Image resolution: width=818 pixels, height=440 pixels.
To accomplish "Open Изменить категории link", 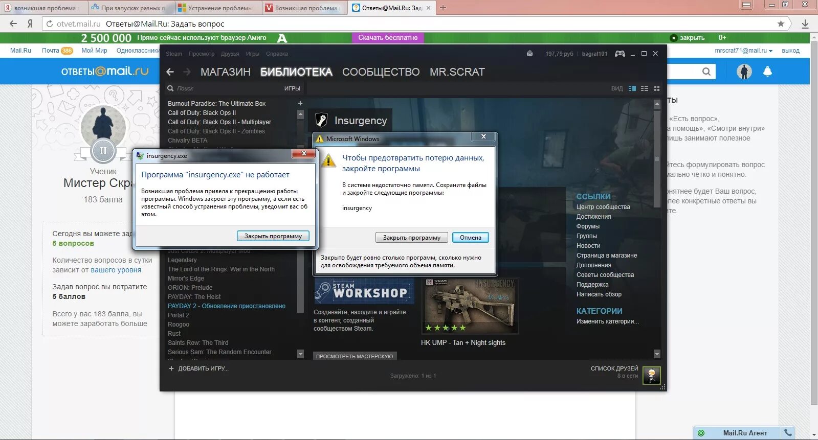I will point(608,321).
